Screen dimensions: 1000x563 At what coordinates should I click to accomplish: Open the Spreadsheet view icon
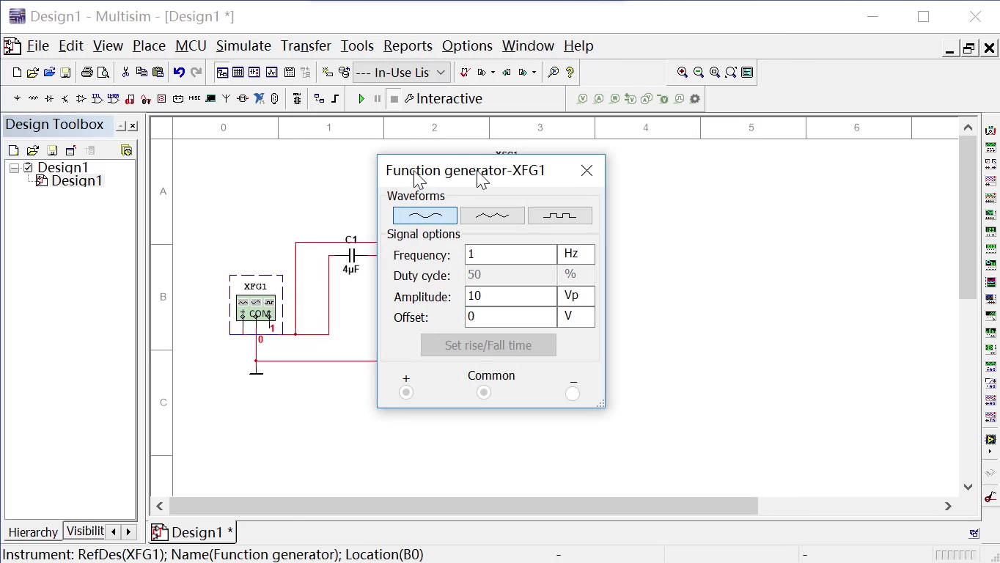238,73
